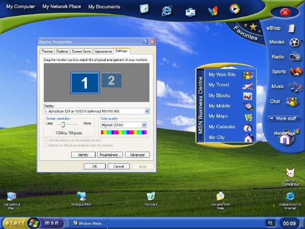The height and width of the screenshot is (229, 305).
Task: Open the Reteaua Mea network icon
Action: [x=81, y=199]
